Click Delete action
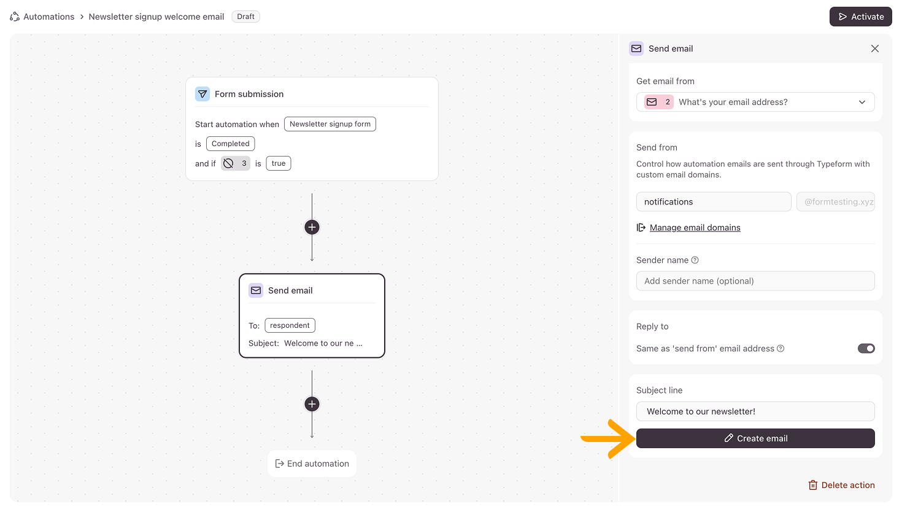Screen dimensions: 902x512 point(841,485)
